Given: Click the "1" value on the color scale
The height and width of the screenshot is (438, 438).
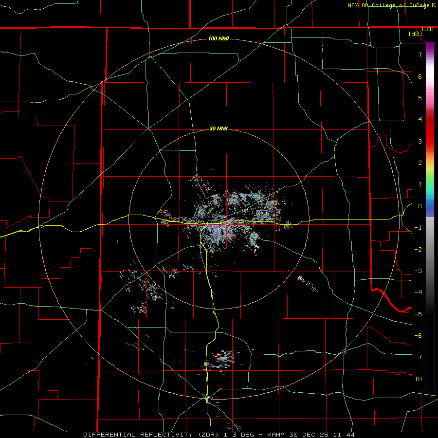Looking at the screenshot, I should (420, 184).
